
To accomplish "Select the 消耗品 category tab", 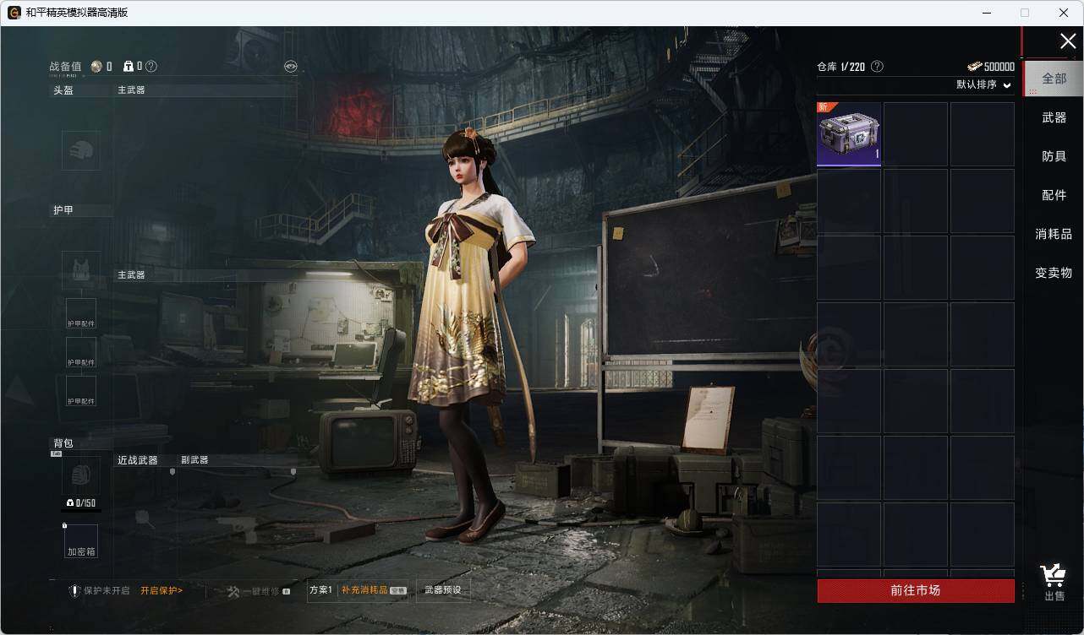I will (1054, 234).
